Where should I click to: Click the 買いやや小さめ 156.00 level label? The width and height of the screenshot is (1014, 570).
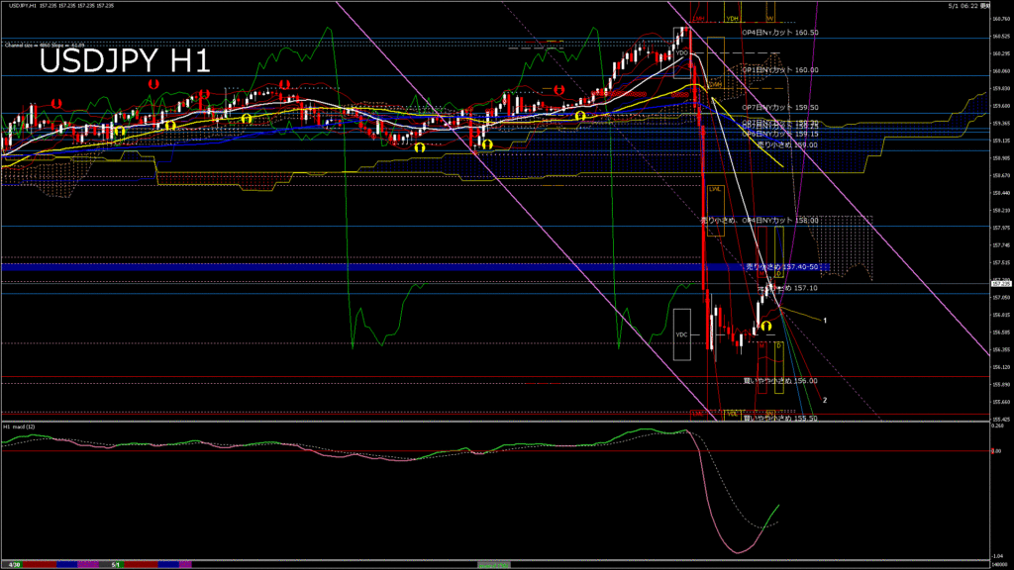[x=780, y=381]
